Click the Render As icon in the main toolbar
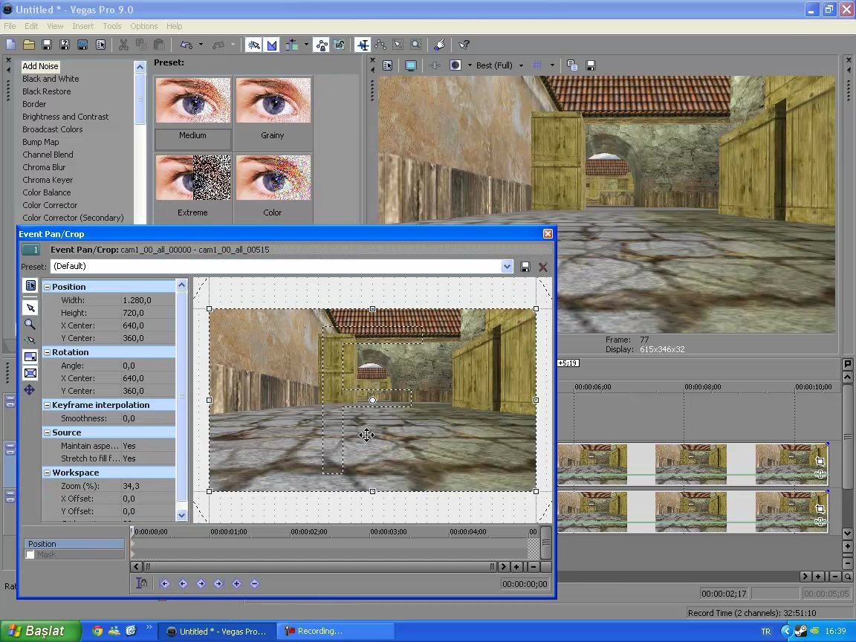 coord(82,45)
